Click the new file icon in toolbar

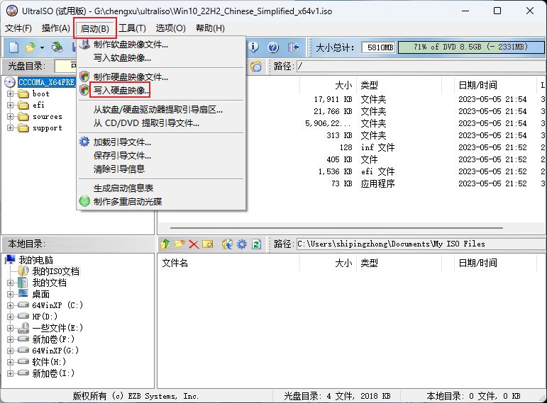pyautogui.click(x=13, y=47)
